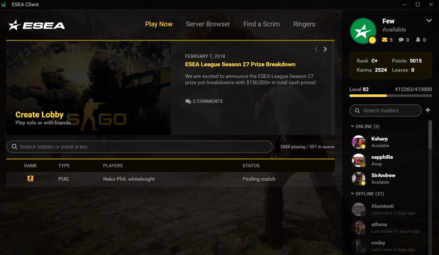Open the mail messages envelope icon
Image resolution: width=439 pixels, height=255 pixels.
[x=385, y=40]
